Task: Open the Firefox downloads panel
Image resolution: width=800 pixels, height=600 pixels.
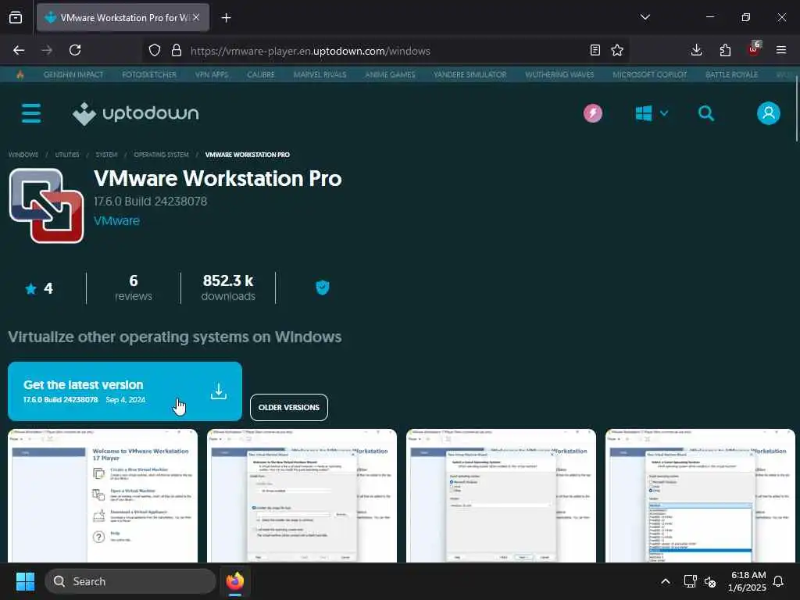Action: click(x=696, y=50)
